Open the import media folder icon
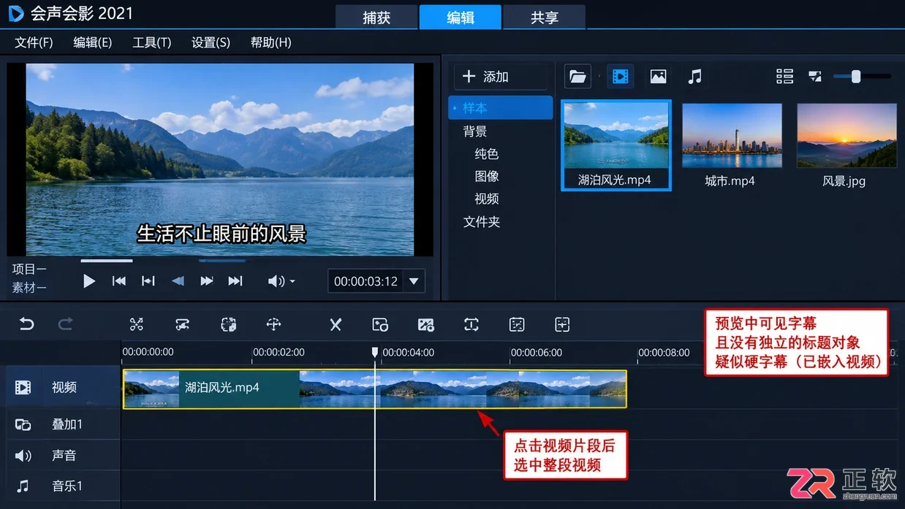Viewport: 905px width, 509px height. pyautogui.click(x=578, y=76)
